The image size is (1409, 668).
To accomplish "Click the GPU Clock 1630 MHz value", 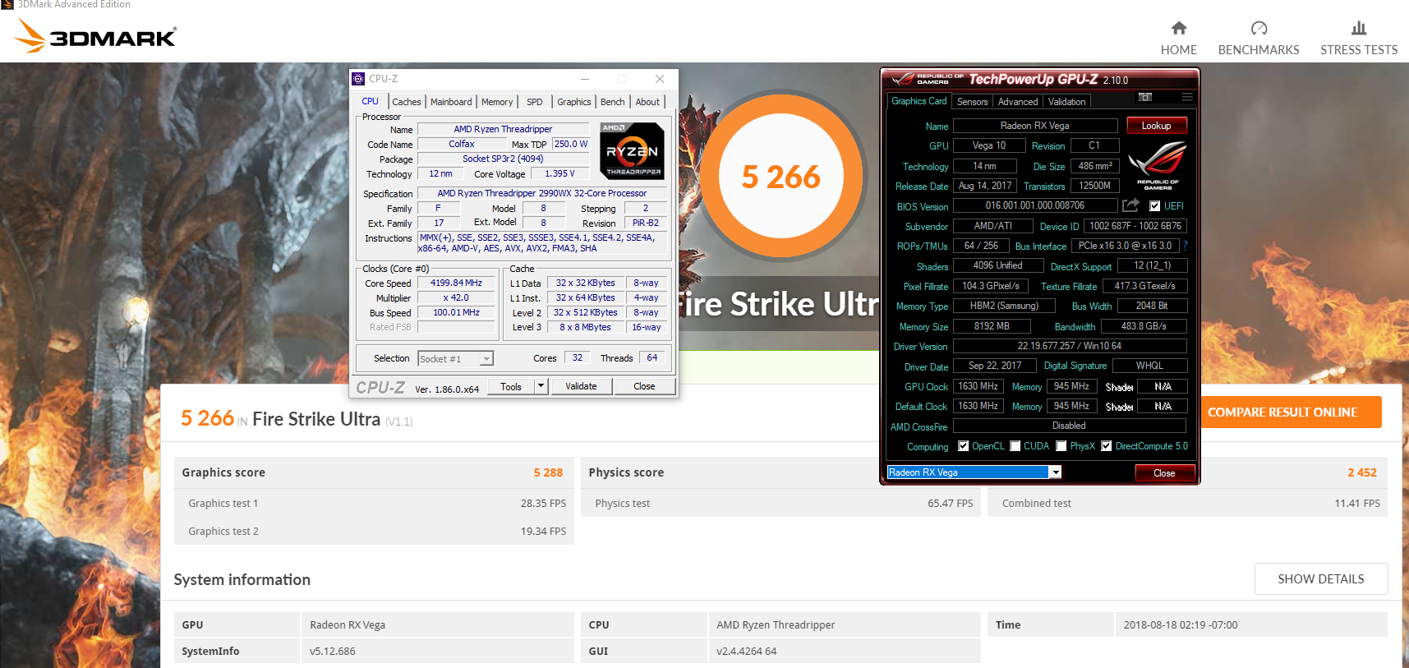I will tap(978, 386).
